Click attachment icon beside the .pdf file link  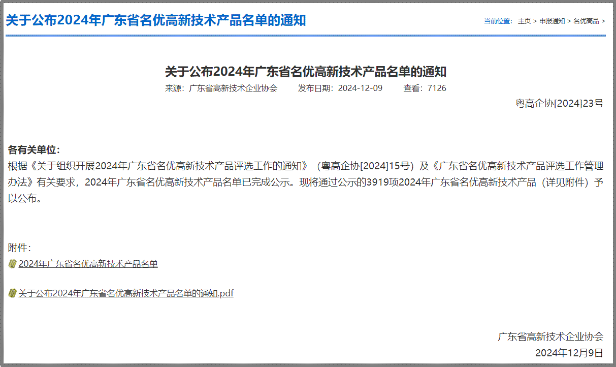click(13, 293)
